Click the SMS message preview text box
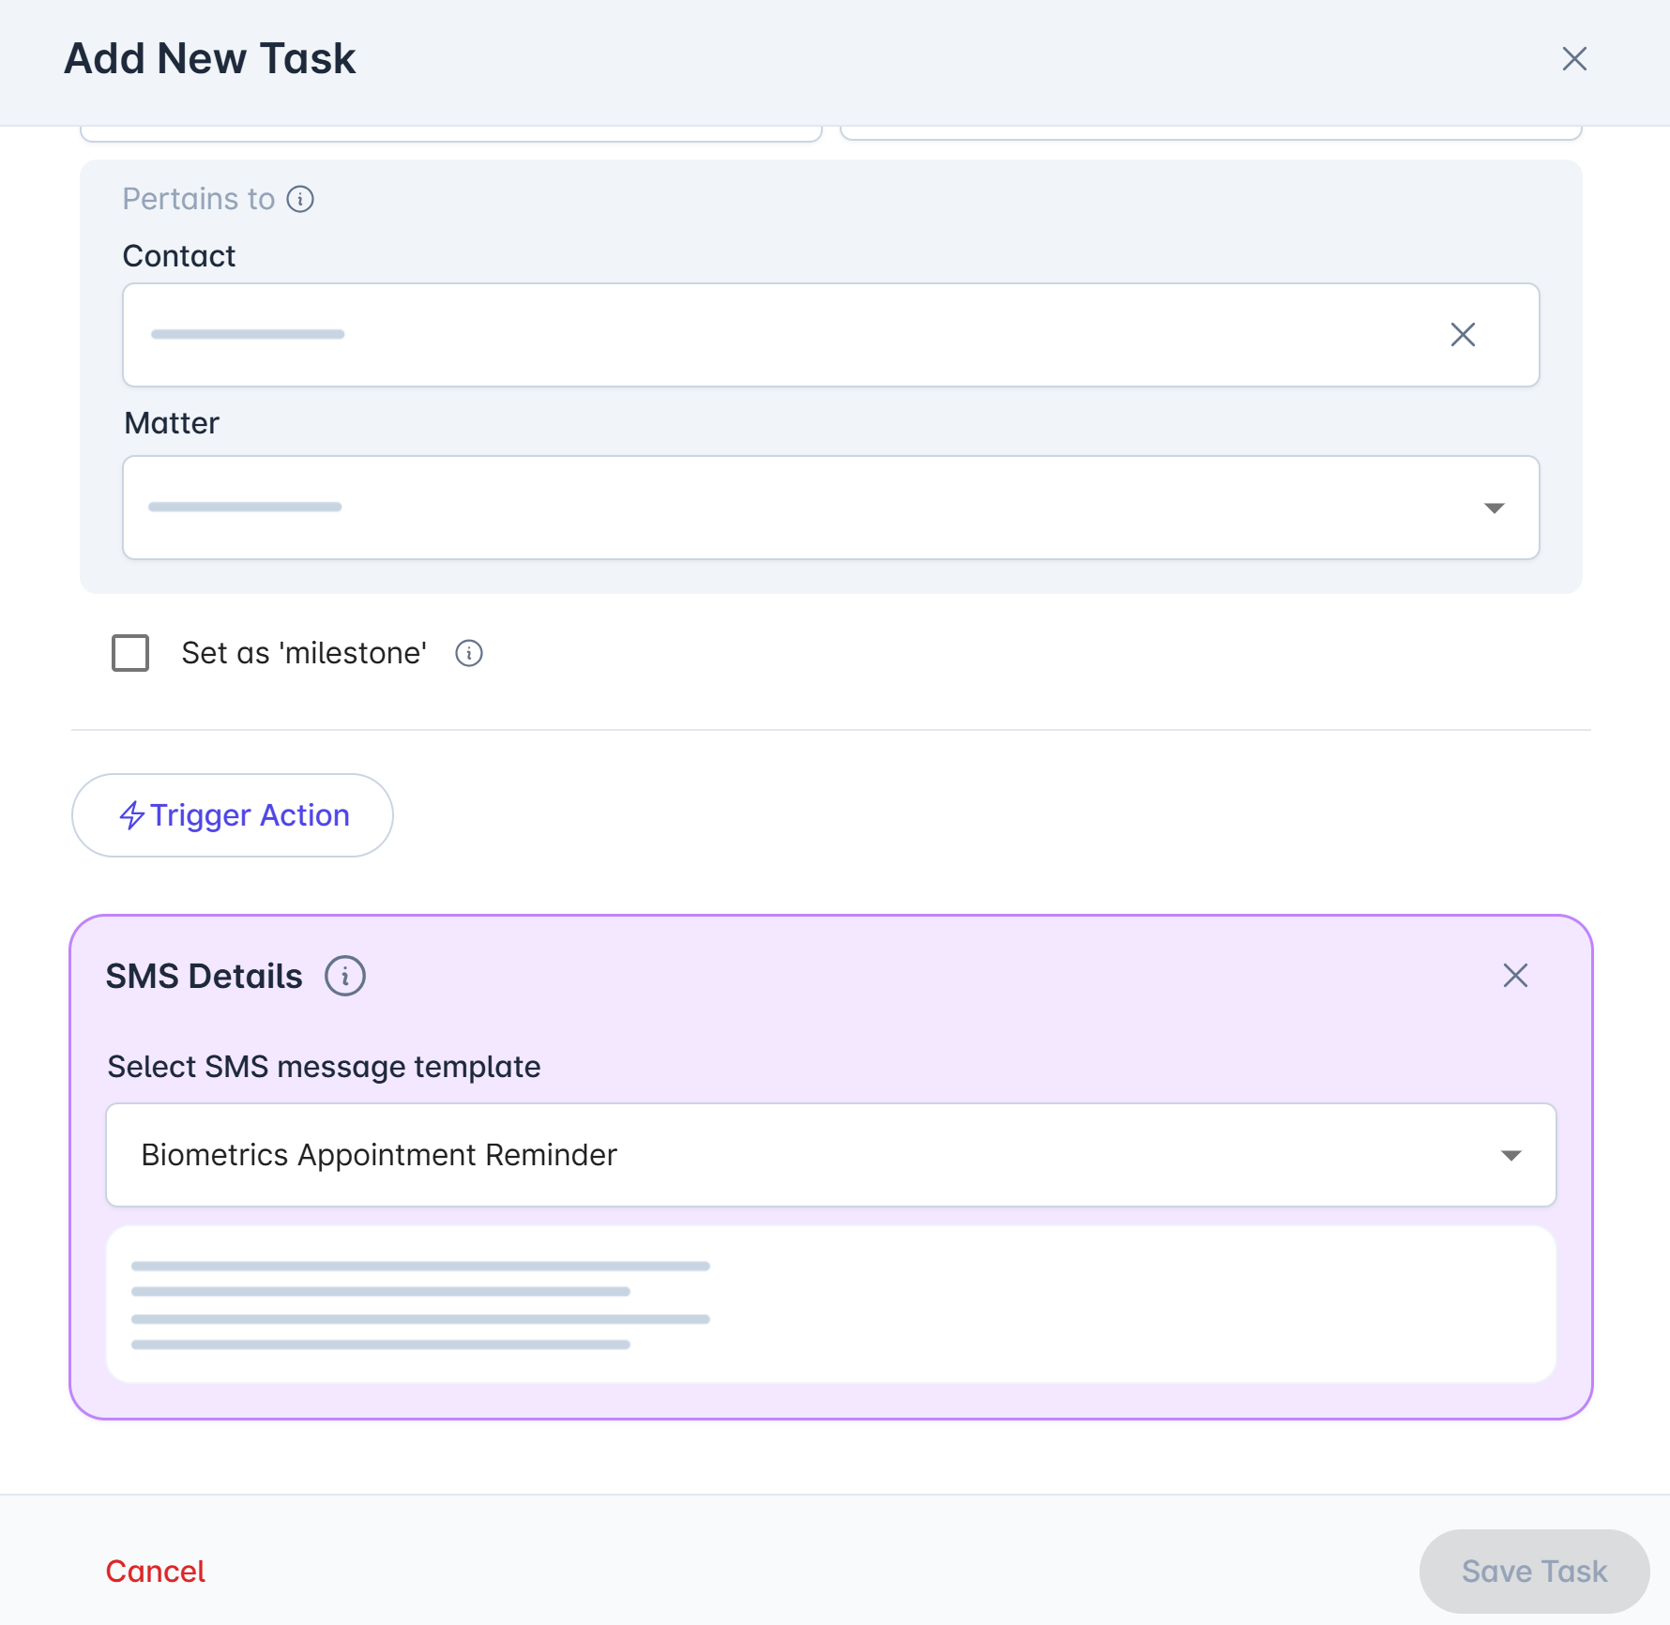The image size is (1670, 1625). click(830, 1304)
